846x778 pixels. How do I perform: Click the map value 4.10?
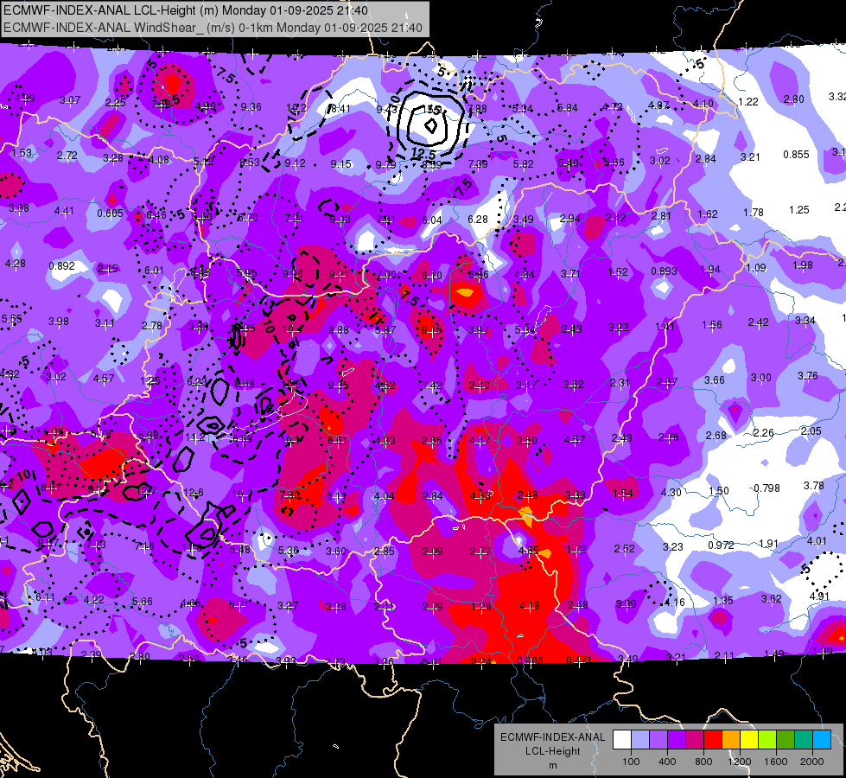pyautogui.click(x=703, y=103)
